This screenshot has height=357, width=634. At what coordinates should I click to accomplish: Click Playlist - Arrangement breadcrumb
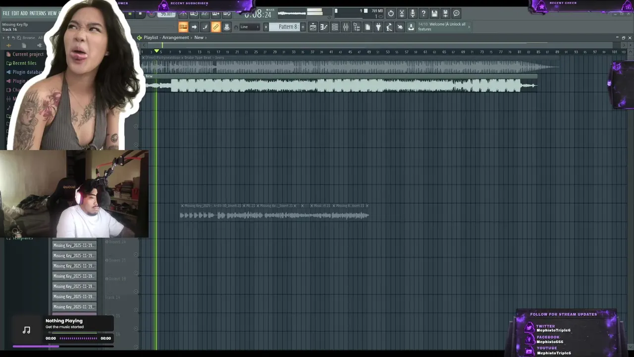point(166,38)
